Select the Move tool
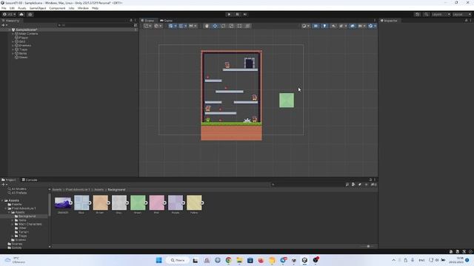Image resolution: width=474 pixels, height=266 pixels. click(215, 26)
